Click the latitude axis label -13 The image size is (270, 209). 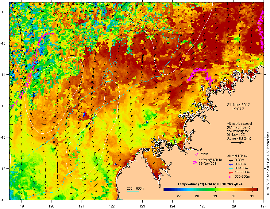pyautogui.click(x=3, y=43)
